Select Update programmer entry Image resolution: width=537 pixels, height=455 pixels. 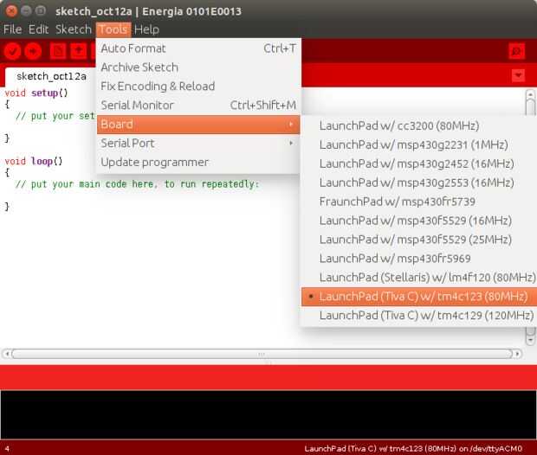198,162
